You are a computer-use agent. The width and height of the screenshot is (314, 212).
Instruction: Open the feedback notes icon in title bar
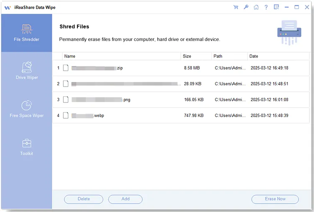[276, 7]
